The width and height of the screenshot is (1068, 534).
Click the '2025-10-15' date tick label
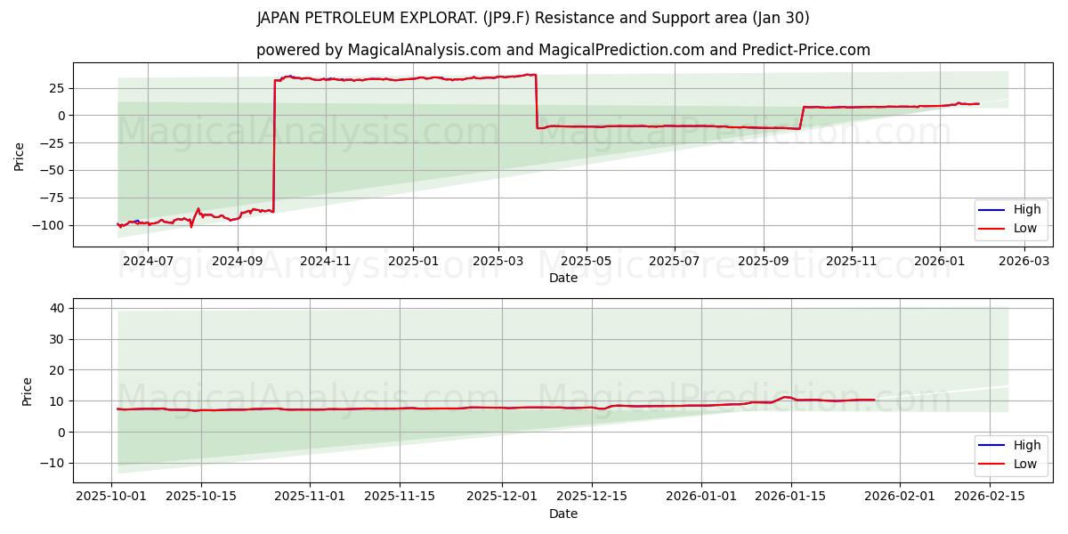tap(201, 498)
